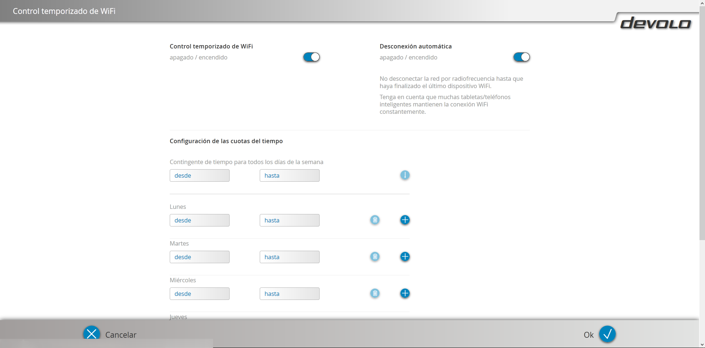Delete the Miércoles time slot
Image resolution: width=705 pixels, height=348 pixels.
(x=375, y=294)
